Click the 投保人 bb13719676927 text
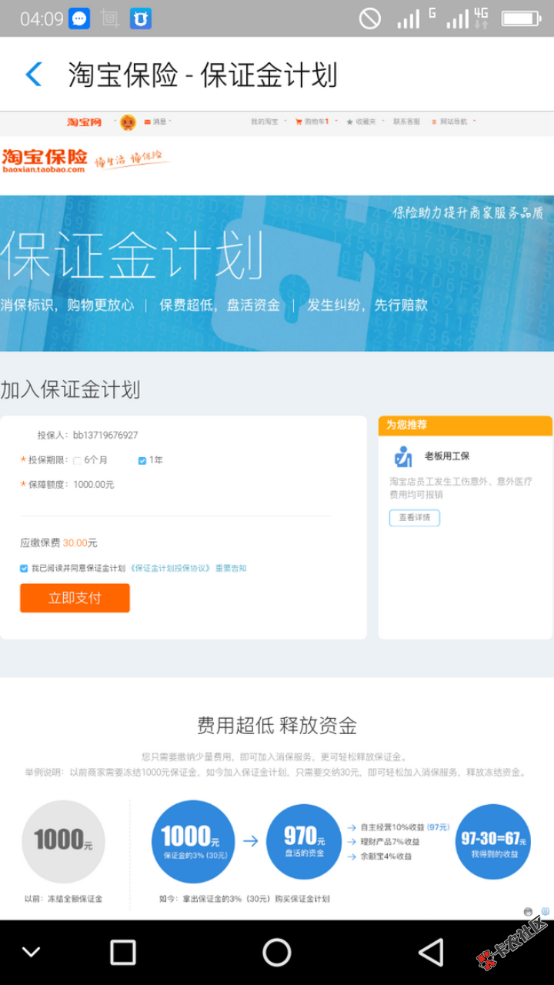The height and width of the screenshot is (985, 554). [88, 435]
